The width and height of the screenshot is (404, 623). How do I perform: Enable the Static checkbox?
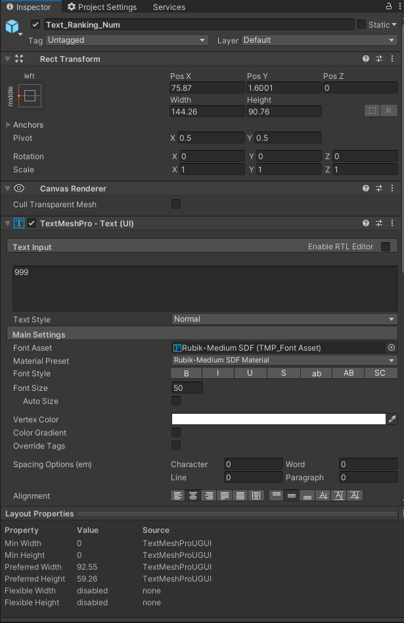pos(361,24)
